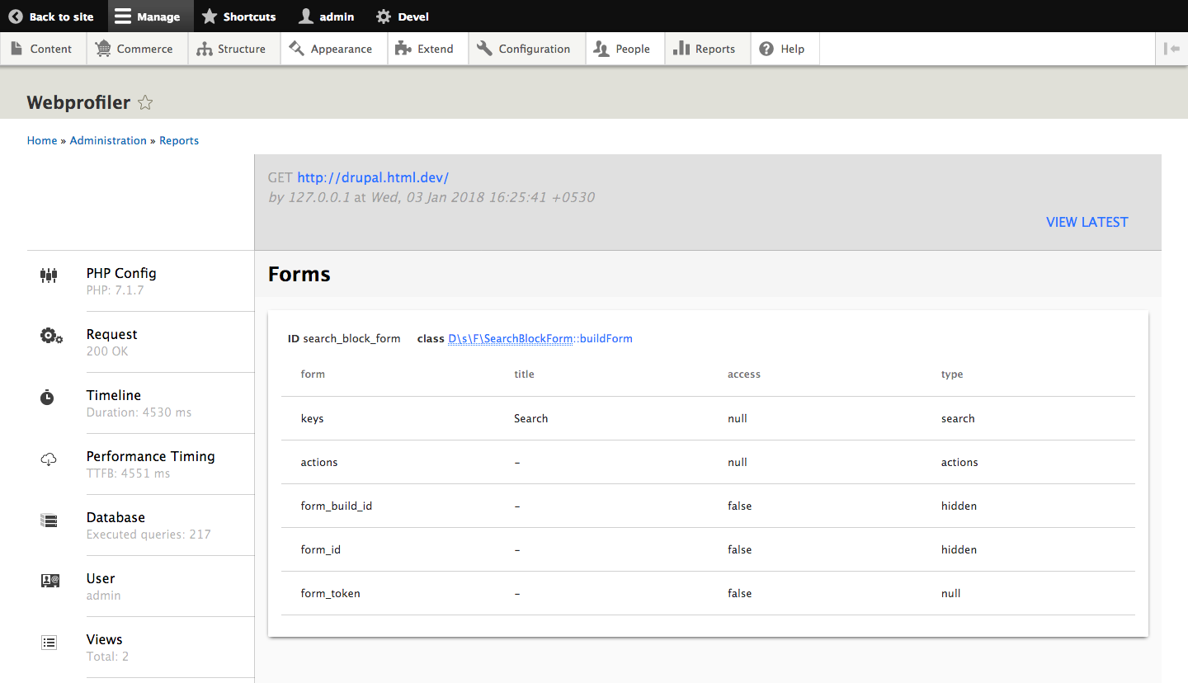Click the Devel gear icon in admin bar
Image resolution: width=1188 pixels, height=683 pixels.
[x=381, y=16]
